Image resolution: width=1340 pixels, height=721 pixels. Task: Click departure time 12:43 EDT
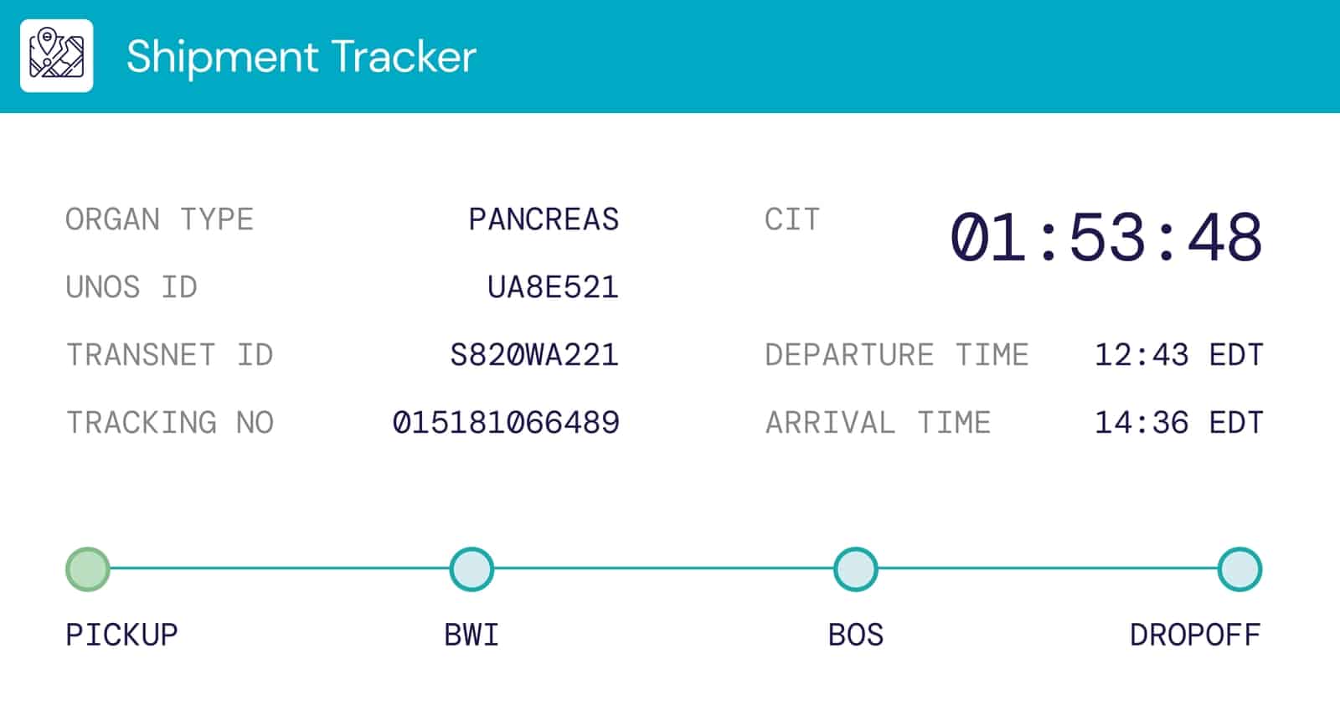1178,355
